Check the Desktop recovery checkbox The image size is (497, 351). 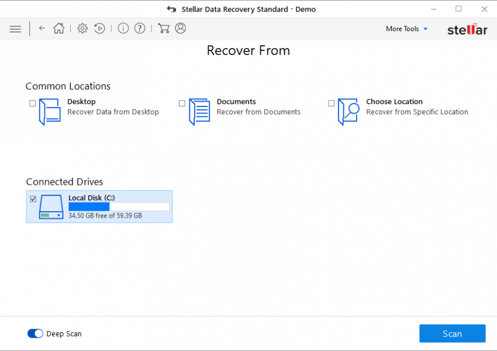(x=32, y=103)
